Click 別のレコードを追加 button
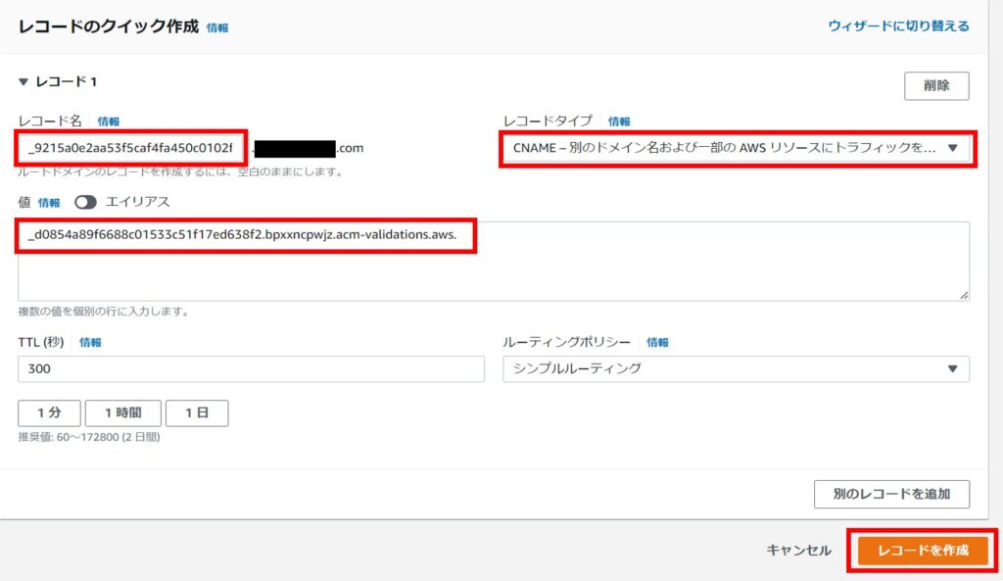The height and width of the screenshot is (581, 1003). click(890, 494)
